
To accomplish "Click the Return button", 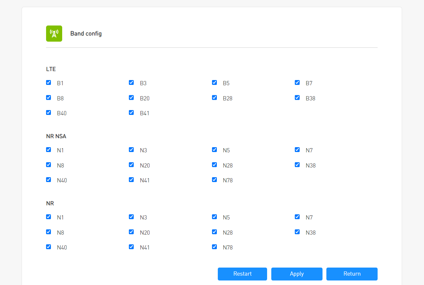I will [x=352, y=274].
